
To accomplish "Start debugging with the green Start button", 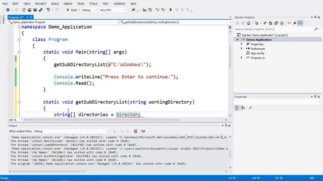I will point(72,10).
